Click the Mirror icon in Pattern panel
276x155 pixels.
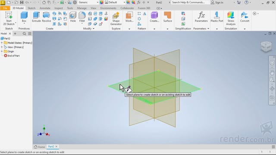(144, 13)
